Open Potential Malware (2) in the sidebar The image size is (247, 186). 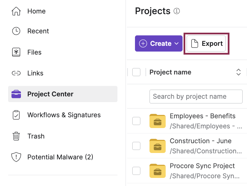pyautogui.click(x=63, y=157)
